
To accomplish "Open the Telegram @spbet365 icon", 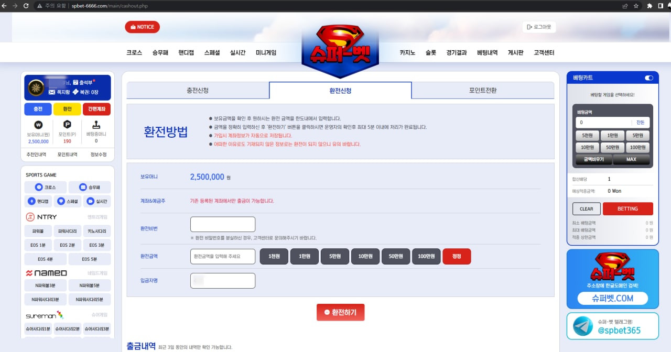I will click(x=583, y=326).
